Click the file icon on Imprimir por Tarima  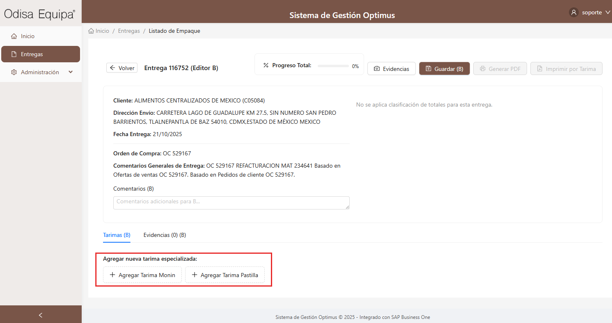click(540, 68)
